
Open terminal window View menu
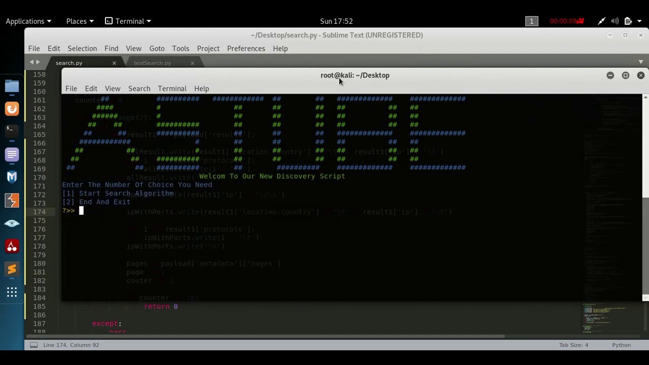(x=113, y=89)
